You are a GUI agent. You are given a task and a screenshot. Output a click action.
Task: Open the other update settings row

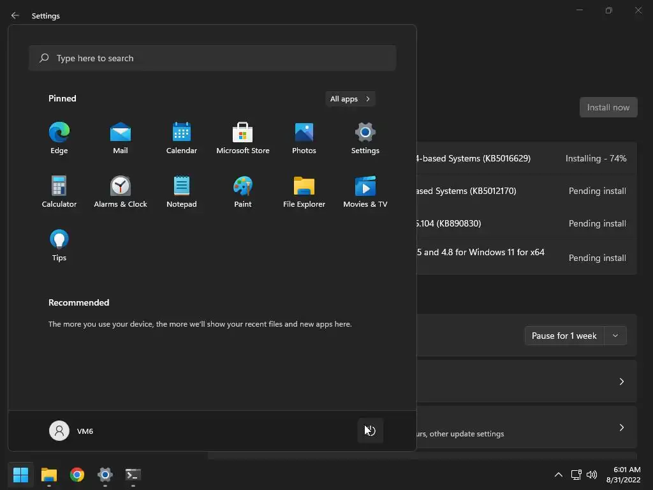(x=526, y=427)
